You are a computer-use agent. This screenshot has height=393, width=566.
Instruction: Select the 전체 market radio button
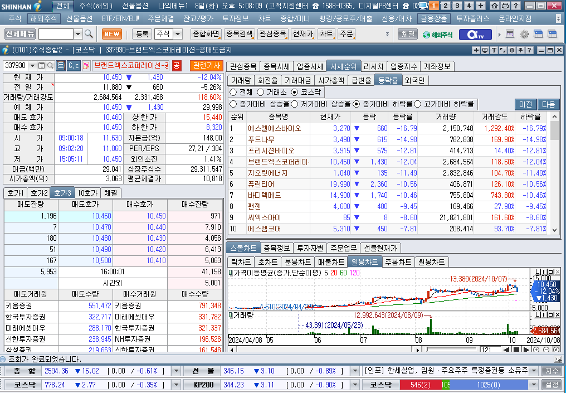point(233,92)
